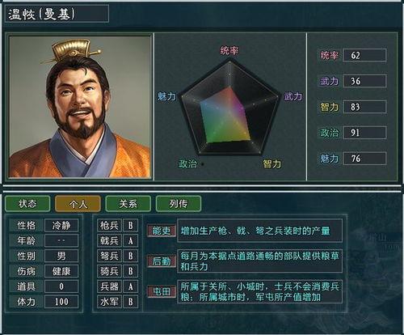The image size is (404, 335).
Task: Click the 能吏 skill badge
Action: point(162,231)
